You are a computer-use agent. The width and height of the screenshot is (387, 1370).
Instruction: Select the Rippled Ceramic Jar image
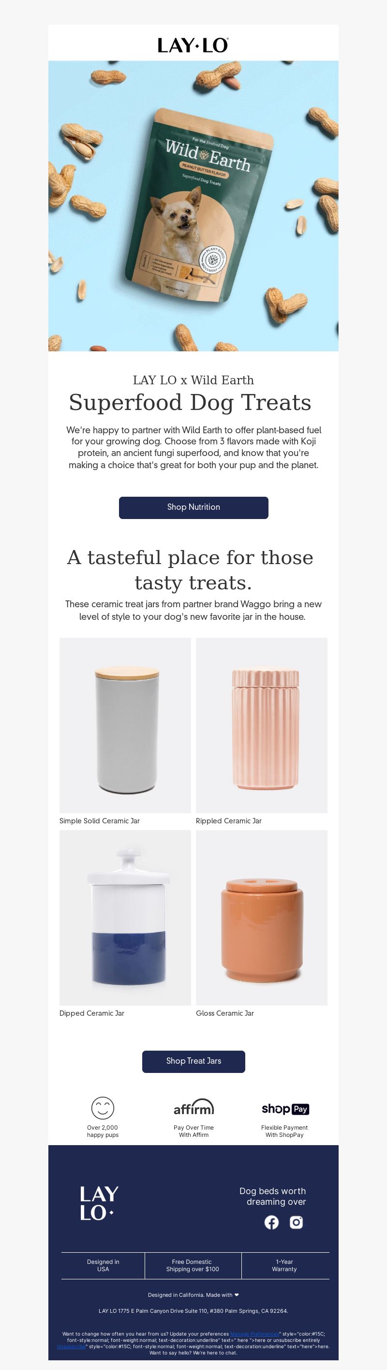pos(261,725)
